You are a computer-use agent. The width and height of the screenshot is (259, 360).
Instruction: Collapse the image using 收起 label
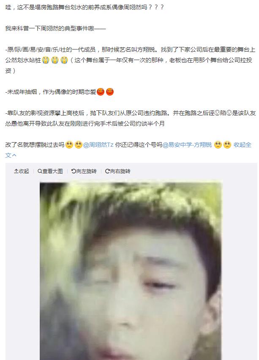24,171
